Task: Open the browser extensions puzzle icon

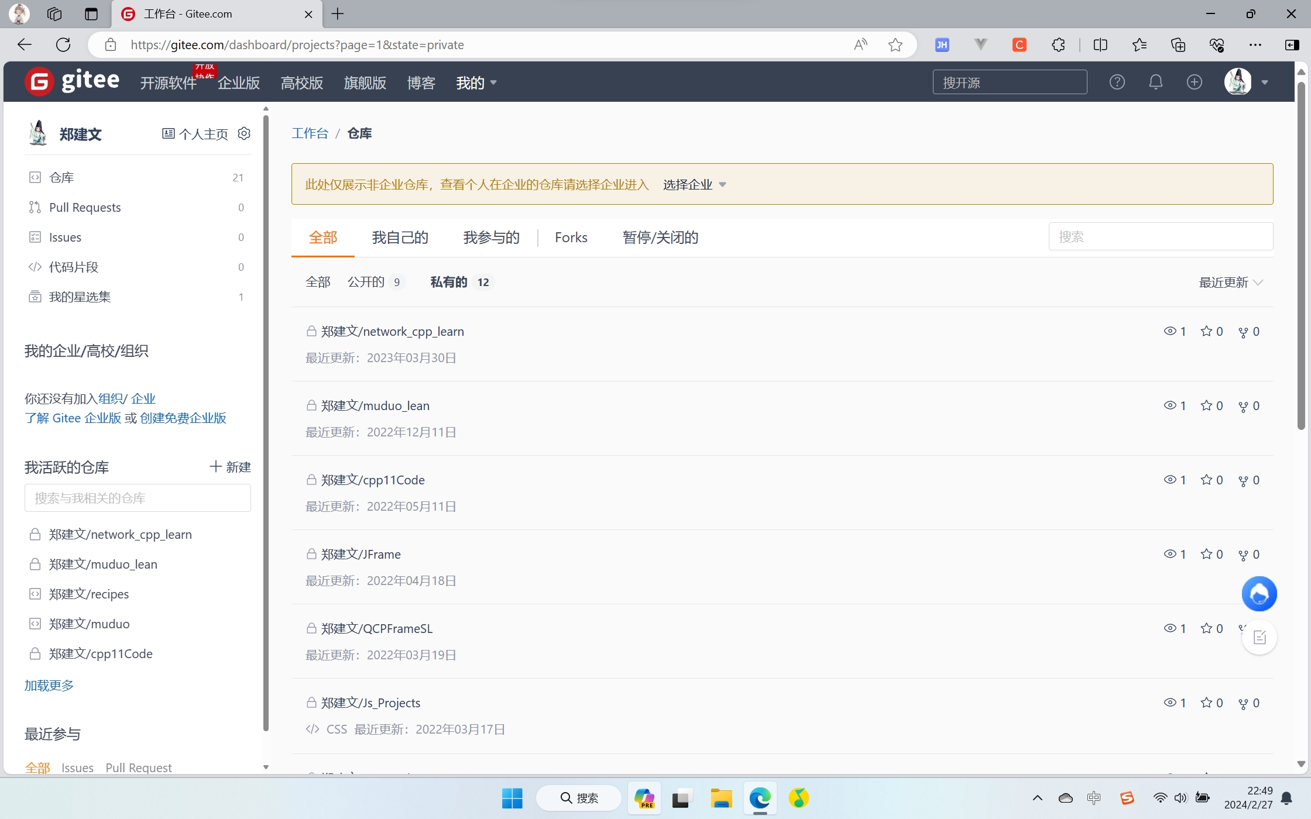Action: (x=1058, y=44)
